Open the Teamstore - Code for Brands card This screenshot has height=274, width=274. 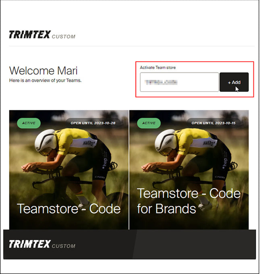coord(189,170)
